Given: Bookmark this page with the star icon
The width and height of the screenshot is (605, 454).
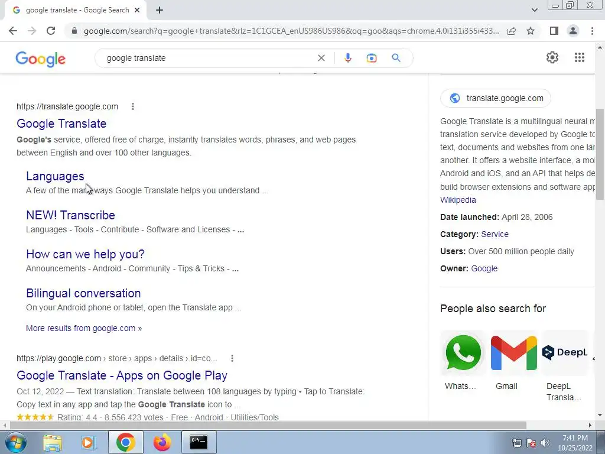Looking at the screenshot, I should coord(531,31).
